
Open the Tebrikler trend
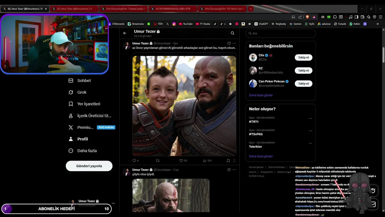point(255,147)
